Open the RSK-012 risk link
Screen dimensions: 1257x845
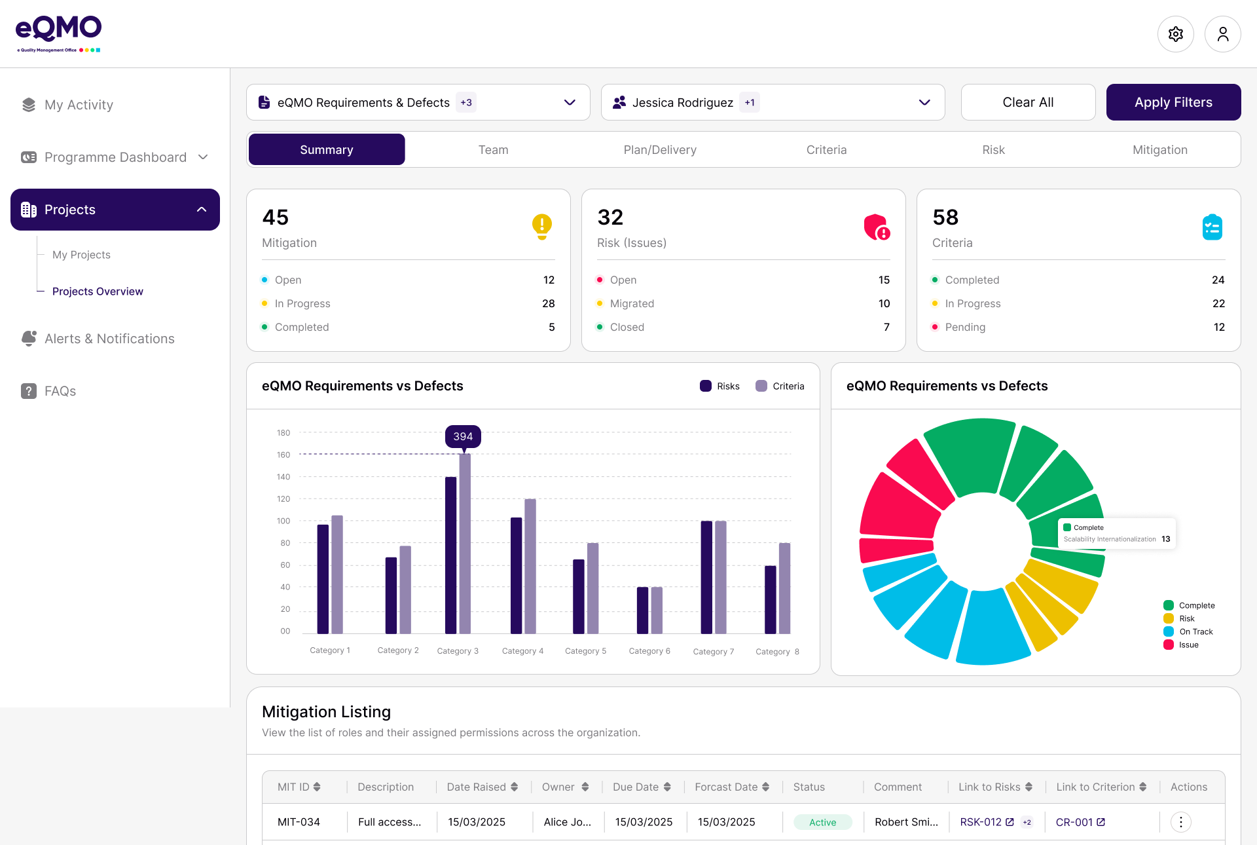click(x=981, y=822)
